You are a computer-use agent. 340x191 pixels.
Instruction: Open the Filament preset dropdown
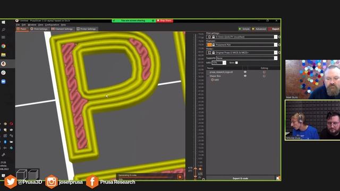click(275, 45)
